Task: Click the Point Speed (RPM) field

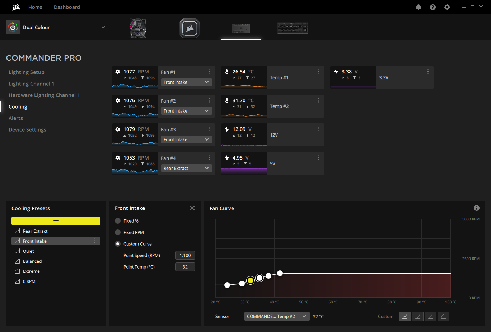Action: point(185,255)
